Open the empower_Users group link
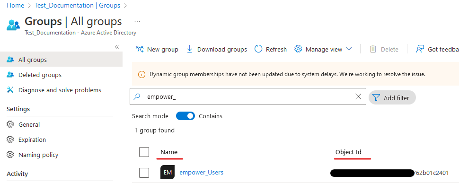This screenshot has width=459, height=183. (x=202, y=173)
